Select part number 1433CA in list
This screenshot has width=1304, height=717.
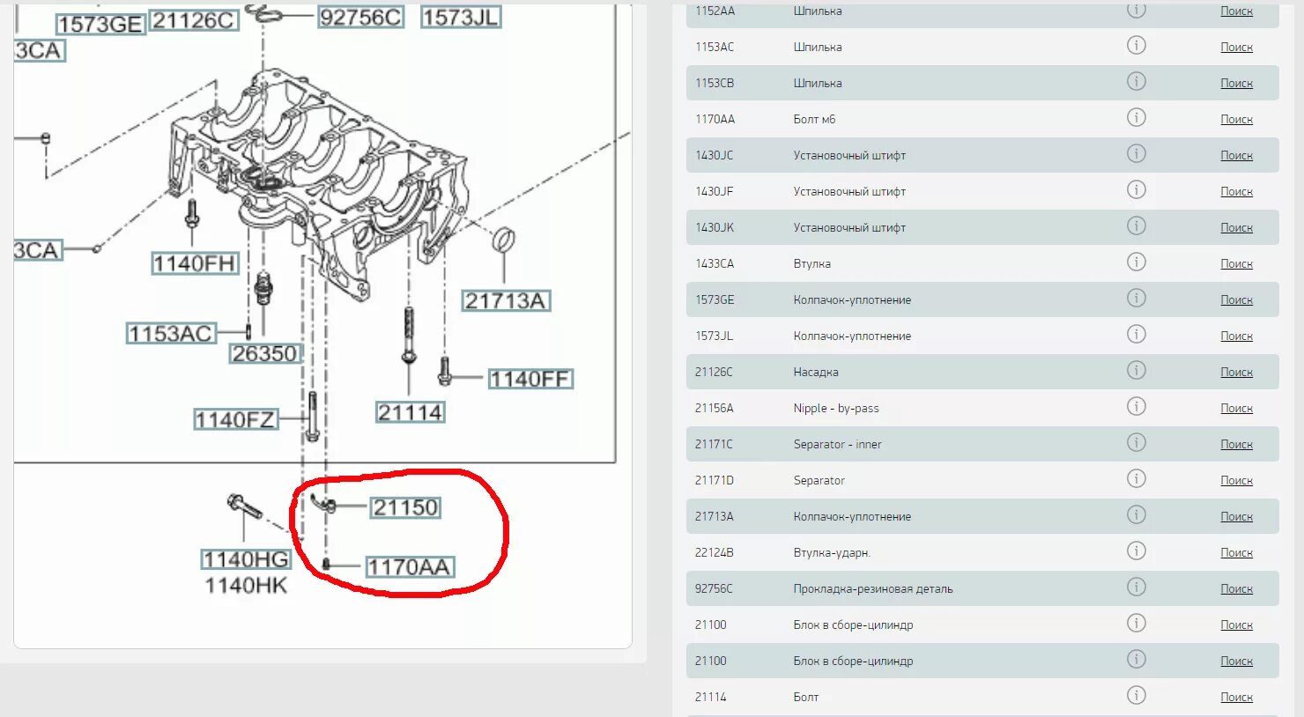point(715,264)
